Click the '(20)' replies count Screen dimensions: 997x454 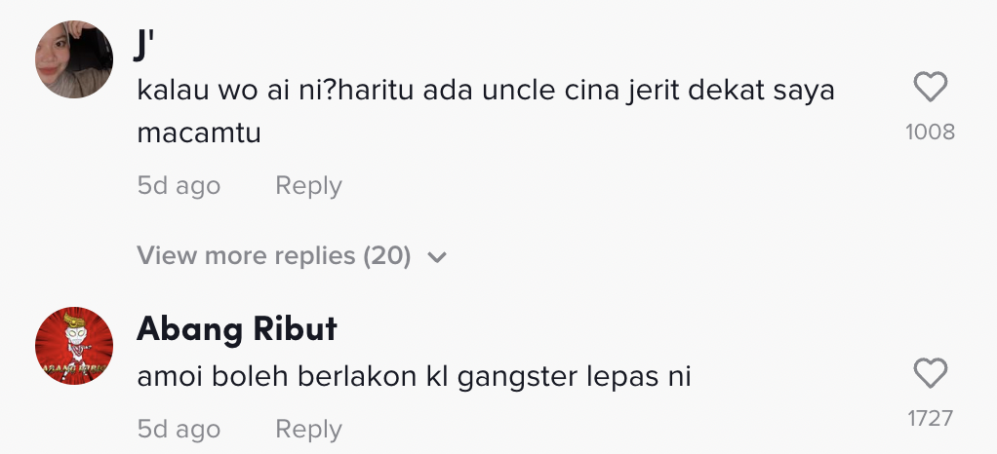[386, 256]
